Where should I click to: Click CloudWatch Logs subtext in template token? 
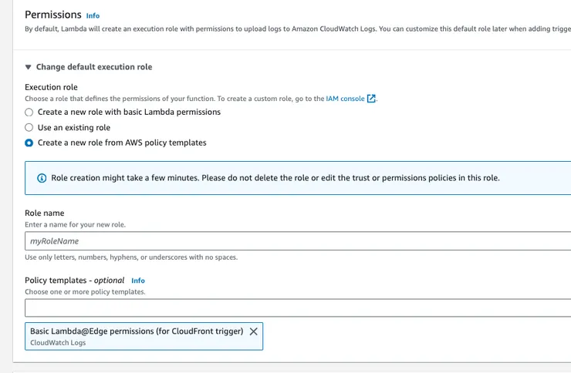(58, 343)
